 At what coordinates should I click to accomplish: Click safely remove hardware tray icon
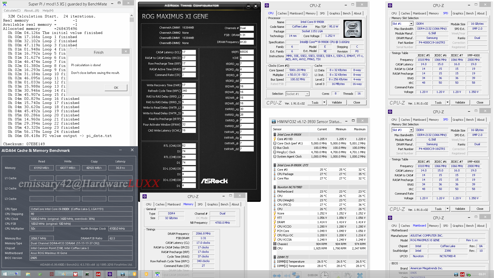click(x=469, y=274)
